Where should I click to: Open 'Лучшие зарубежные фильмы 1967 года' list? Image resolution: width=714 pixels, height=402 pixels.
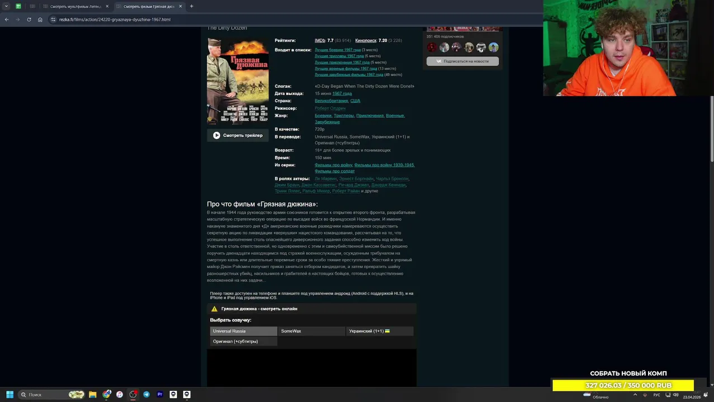(x=349, y=74)
